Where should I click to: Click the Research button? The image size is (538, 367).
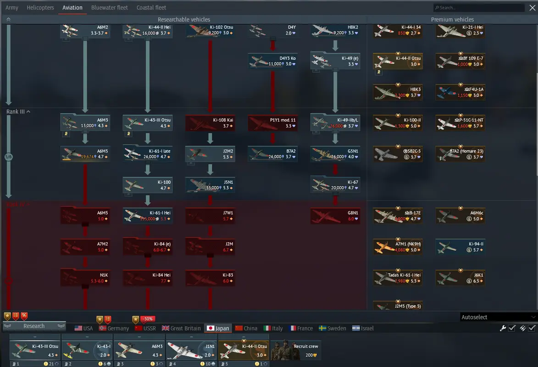[x=34, y=326]
